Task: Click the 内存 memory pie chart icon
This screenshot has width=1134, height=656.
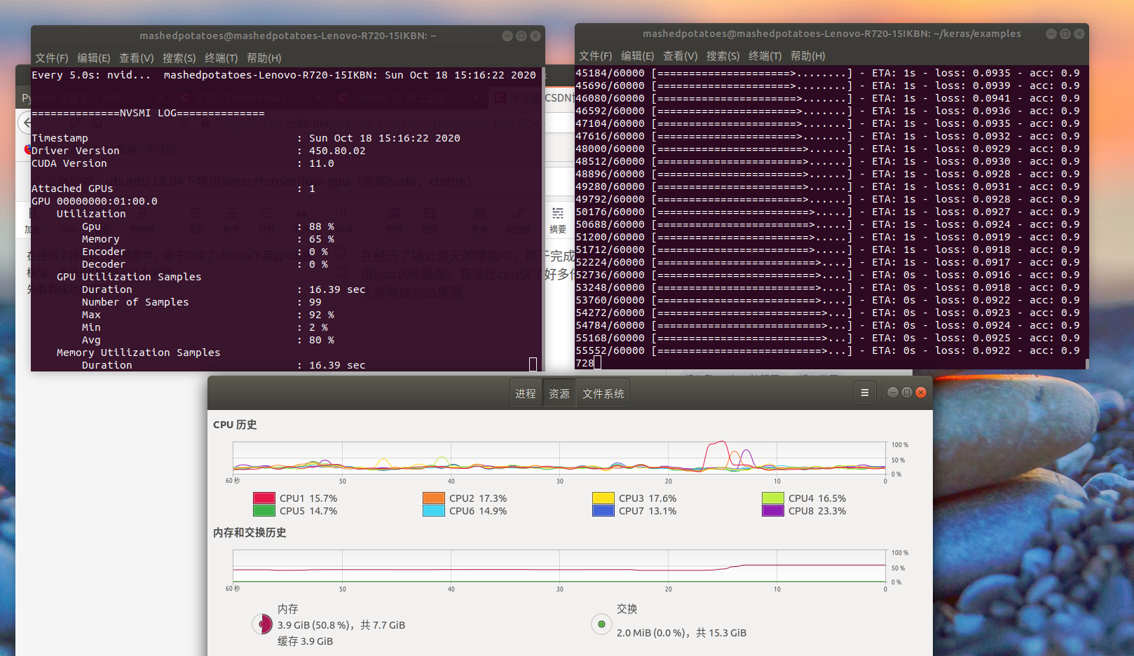Action: [262, 624]
